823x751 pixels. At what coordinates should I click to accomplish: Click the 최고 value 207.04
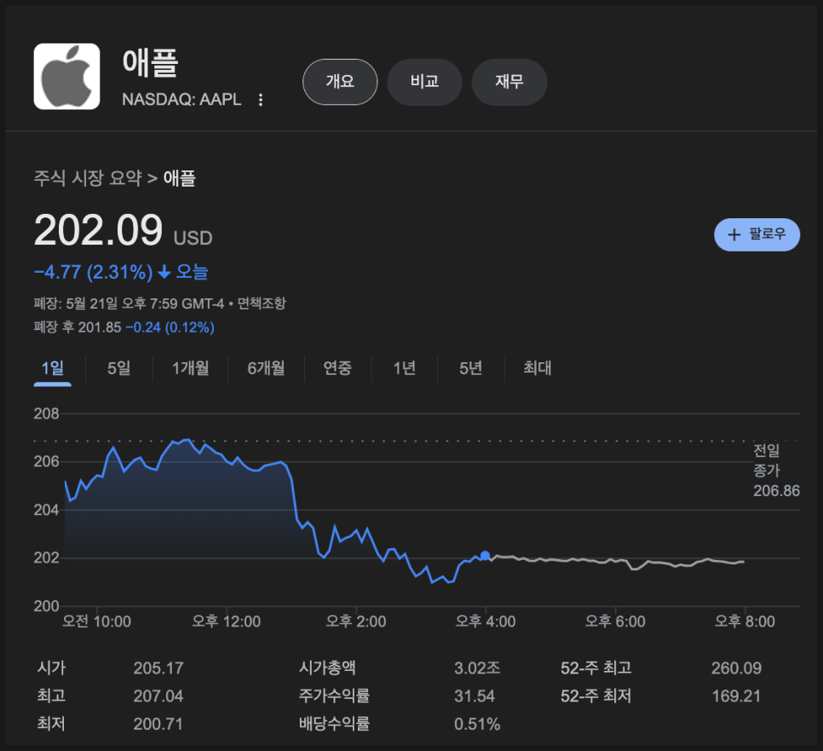(158, 696)
